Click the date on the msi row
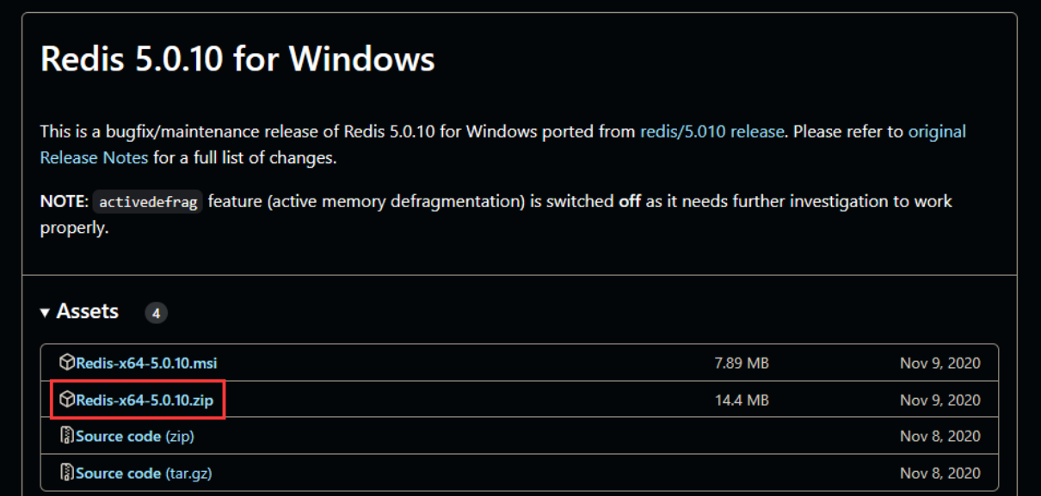The width and height of the screenshot is (1041, 496). coord(939,363)
